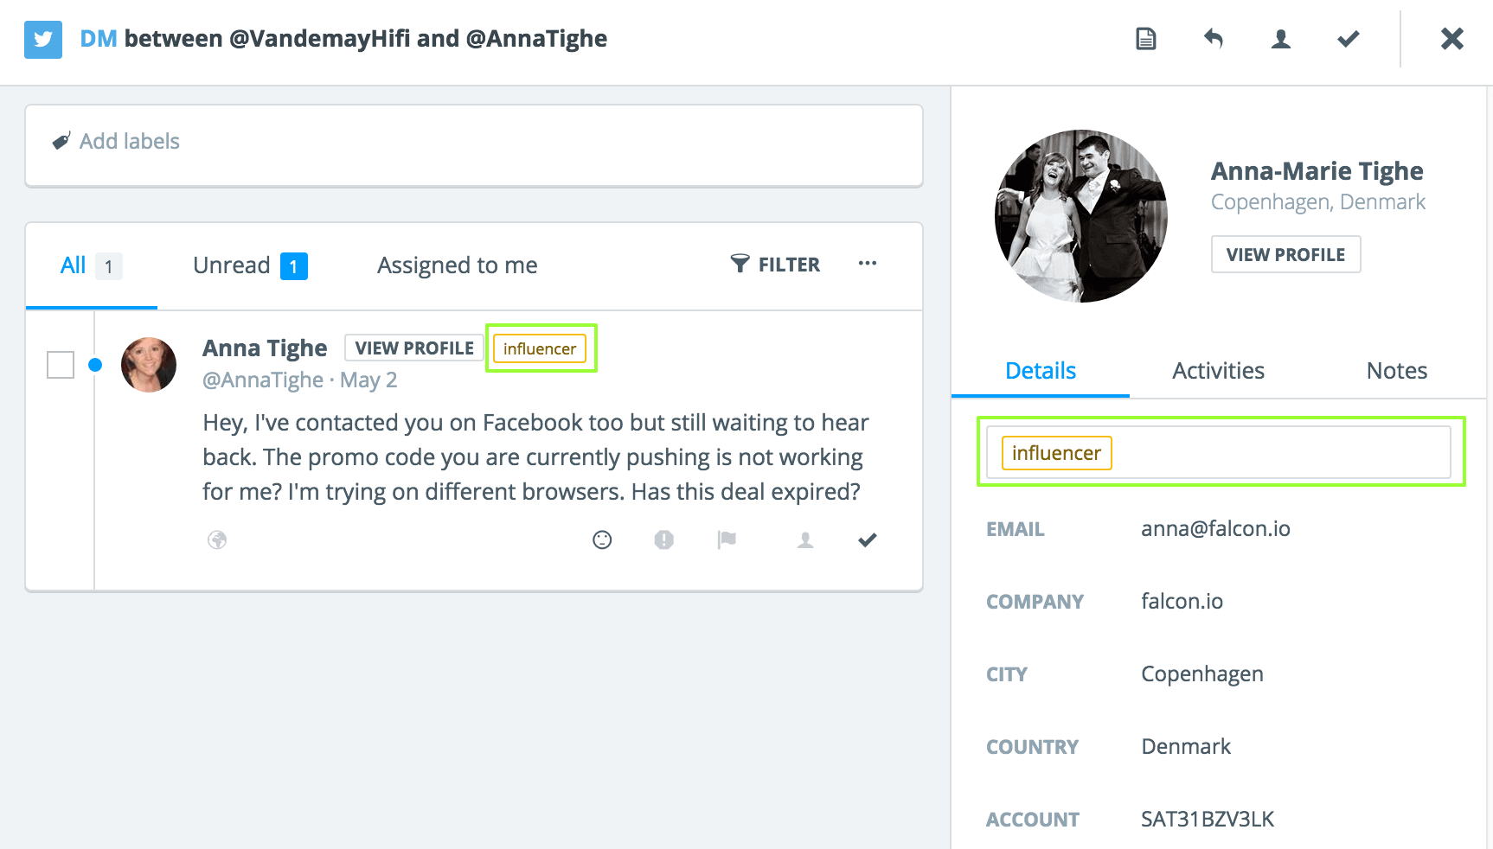Tick the checkbox beside Anna Tighe's message

coord(61,365)
